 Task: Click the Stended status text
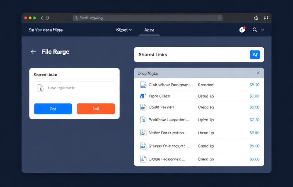205,85
